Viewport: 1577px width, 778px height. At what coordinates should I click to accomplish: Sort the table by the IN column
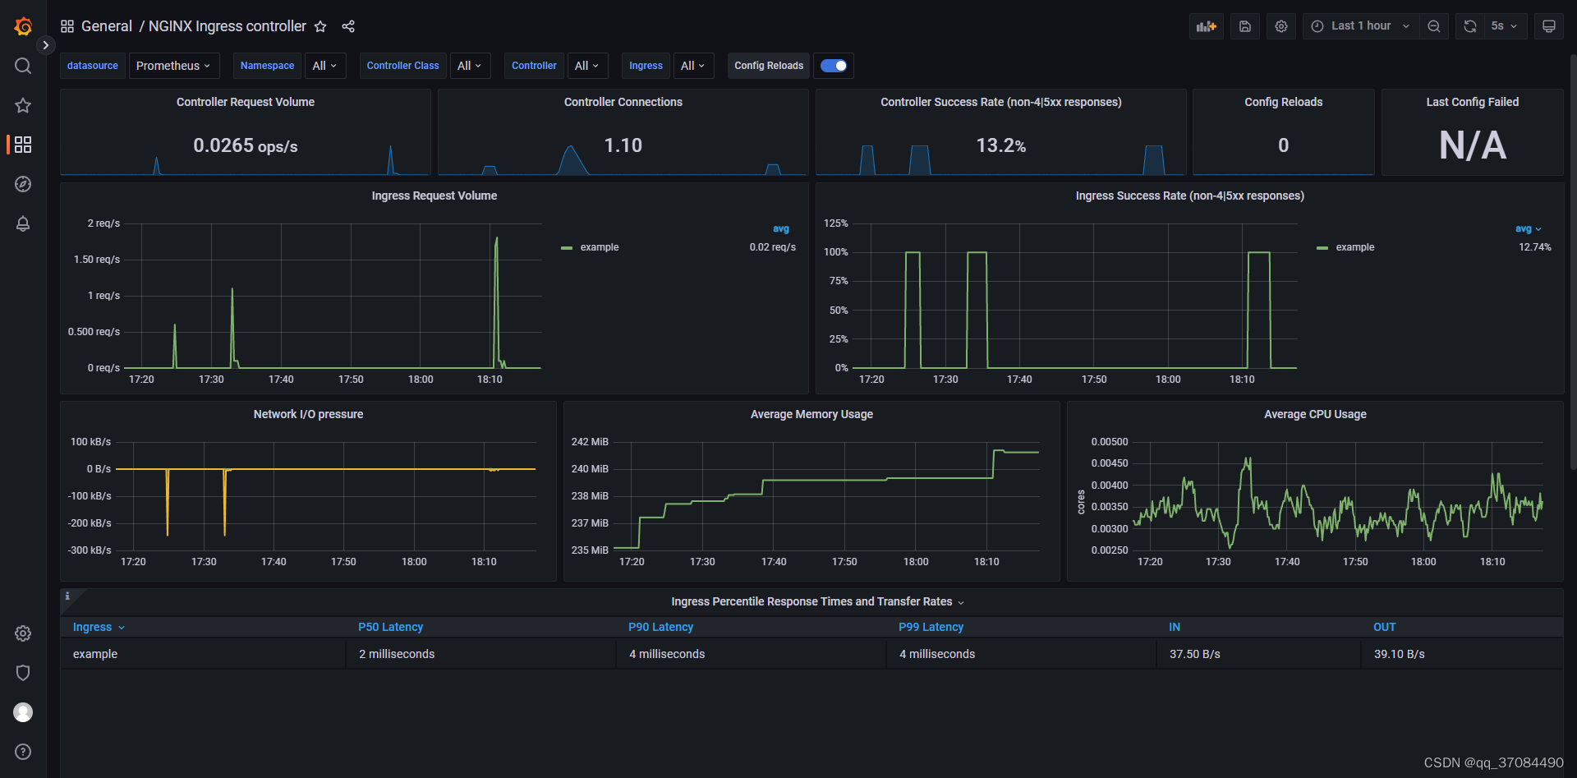tap(1175, 627)
